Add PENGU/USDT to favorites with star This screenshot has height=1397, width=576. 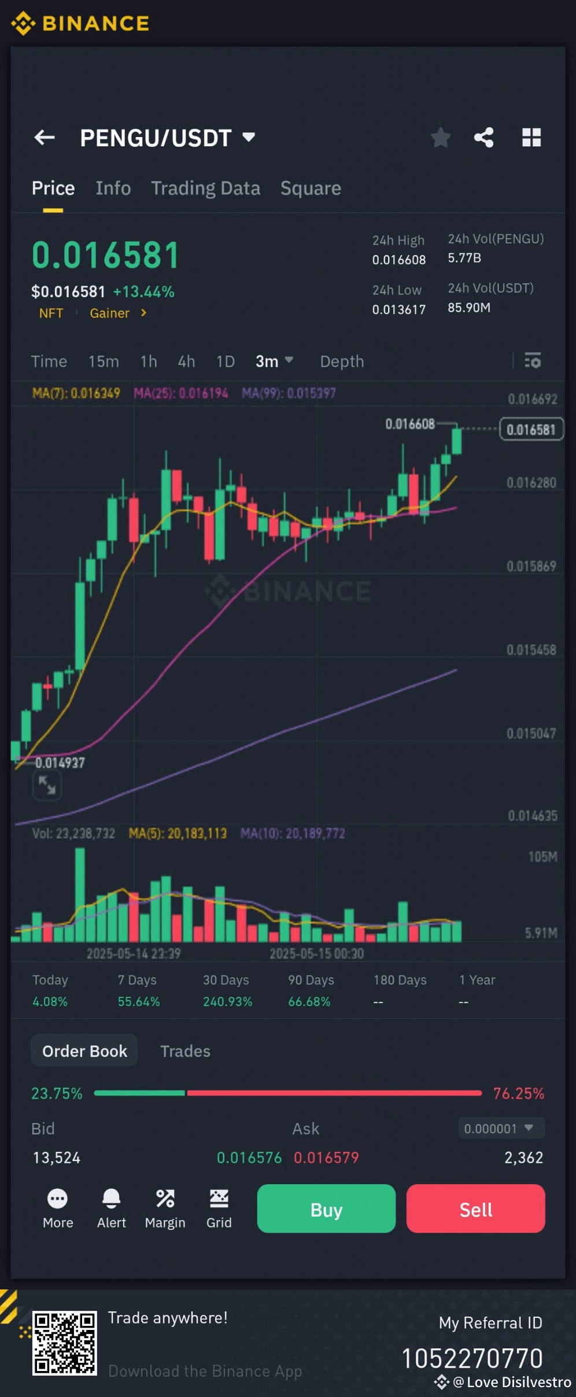(441, 138)
